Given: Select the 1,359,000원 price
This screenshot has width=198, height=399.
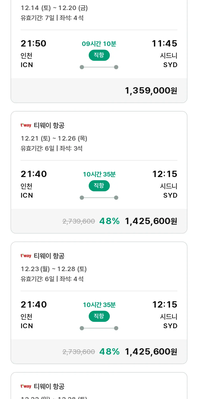Looking at the screenshot, I should coord(151,91).
